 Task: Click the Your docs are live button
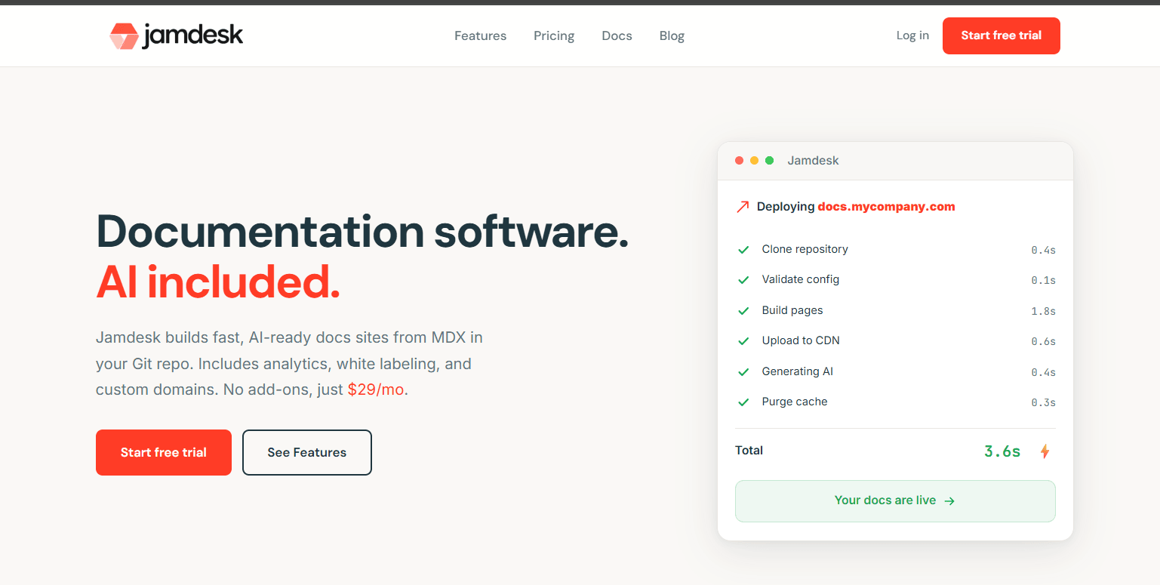click(x=895, y=500)
